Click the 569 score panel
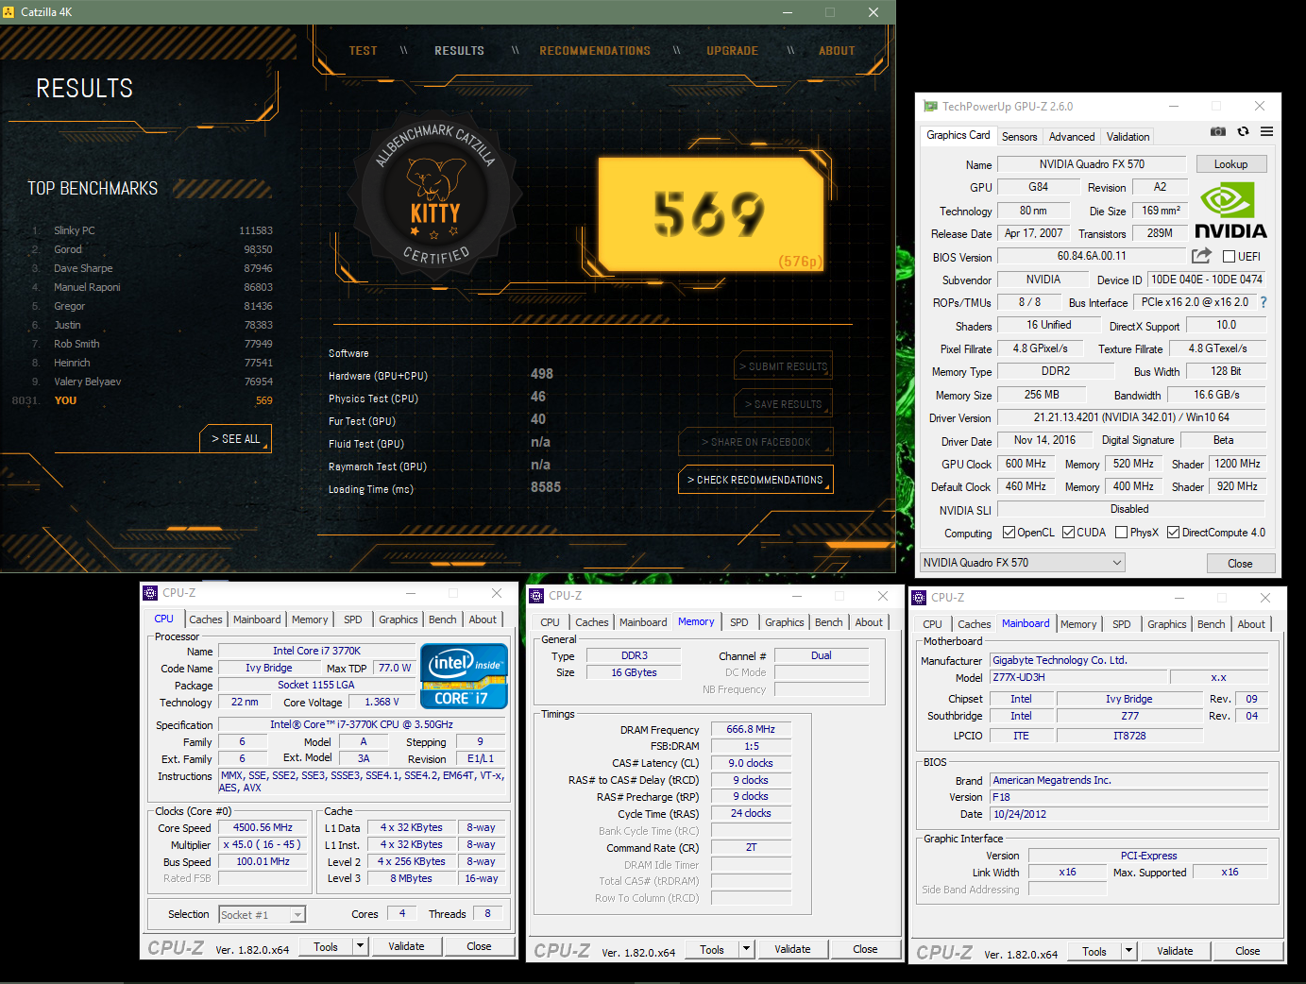The image size is (1306, 984). [710, 212]
